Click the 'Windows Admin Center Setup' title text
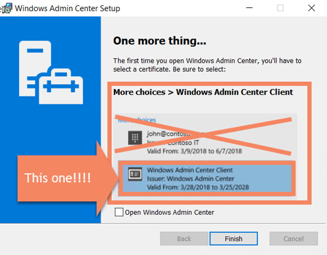 (x=68, y=8)
